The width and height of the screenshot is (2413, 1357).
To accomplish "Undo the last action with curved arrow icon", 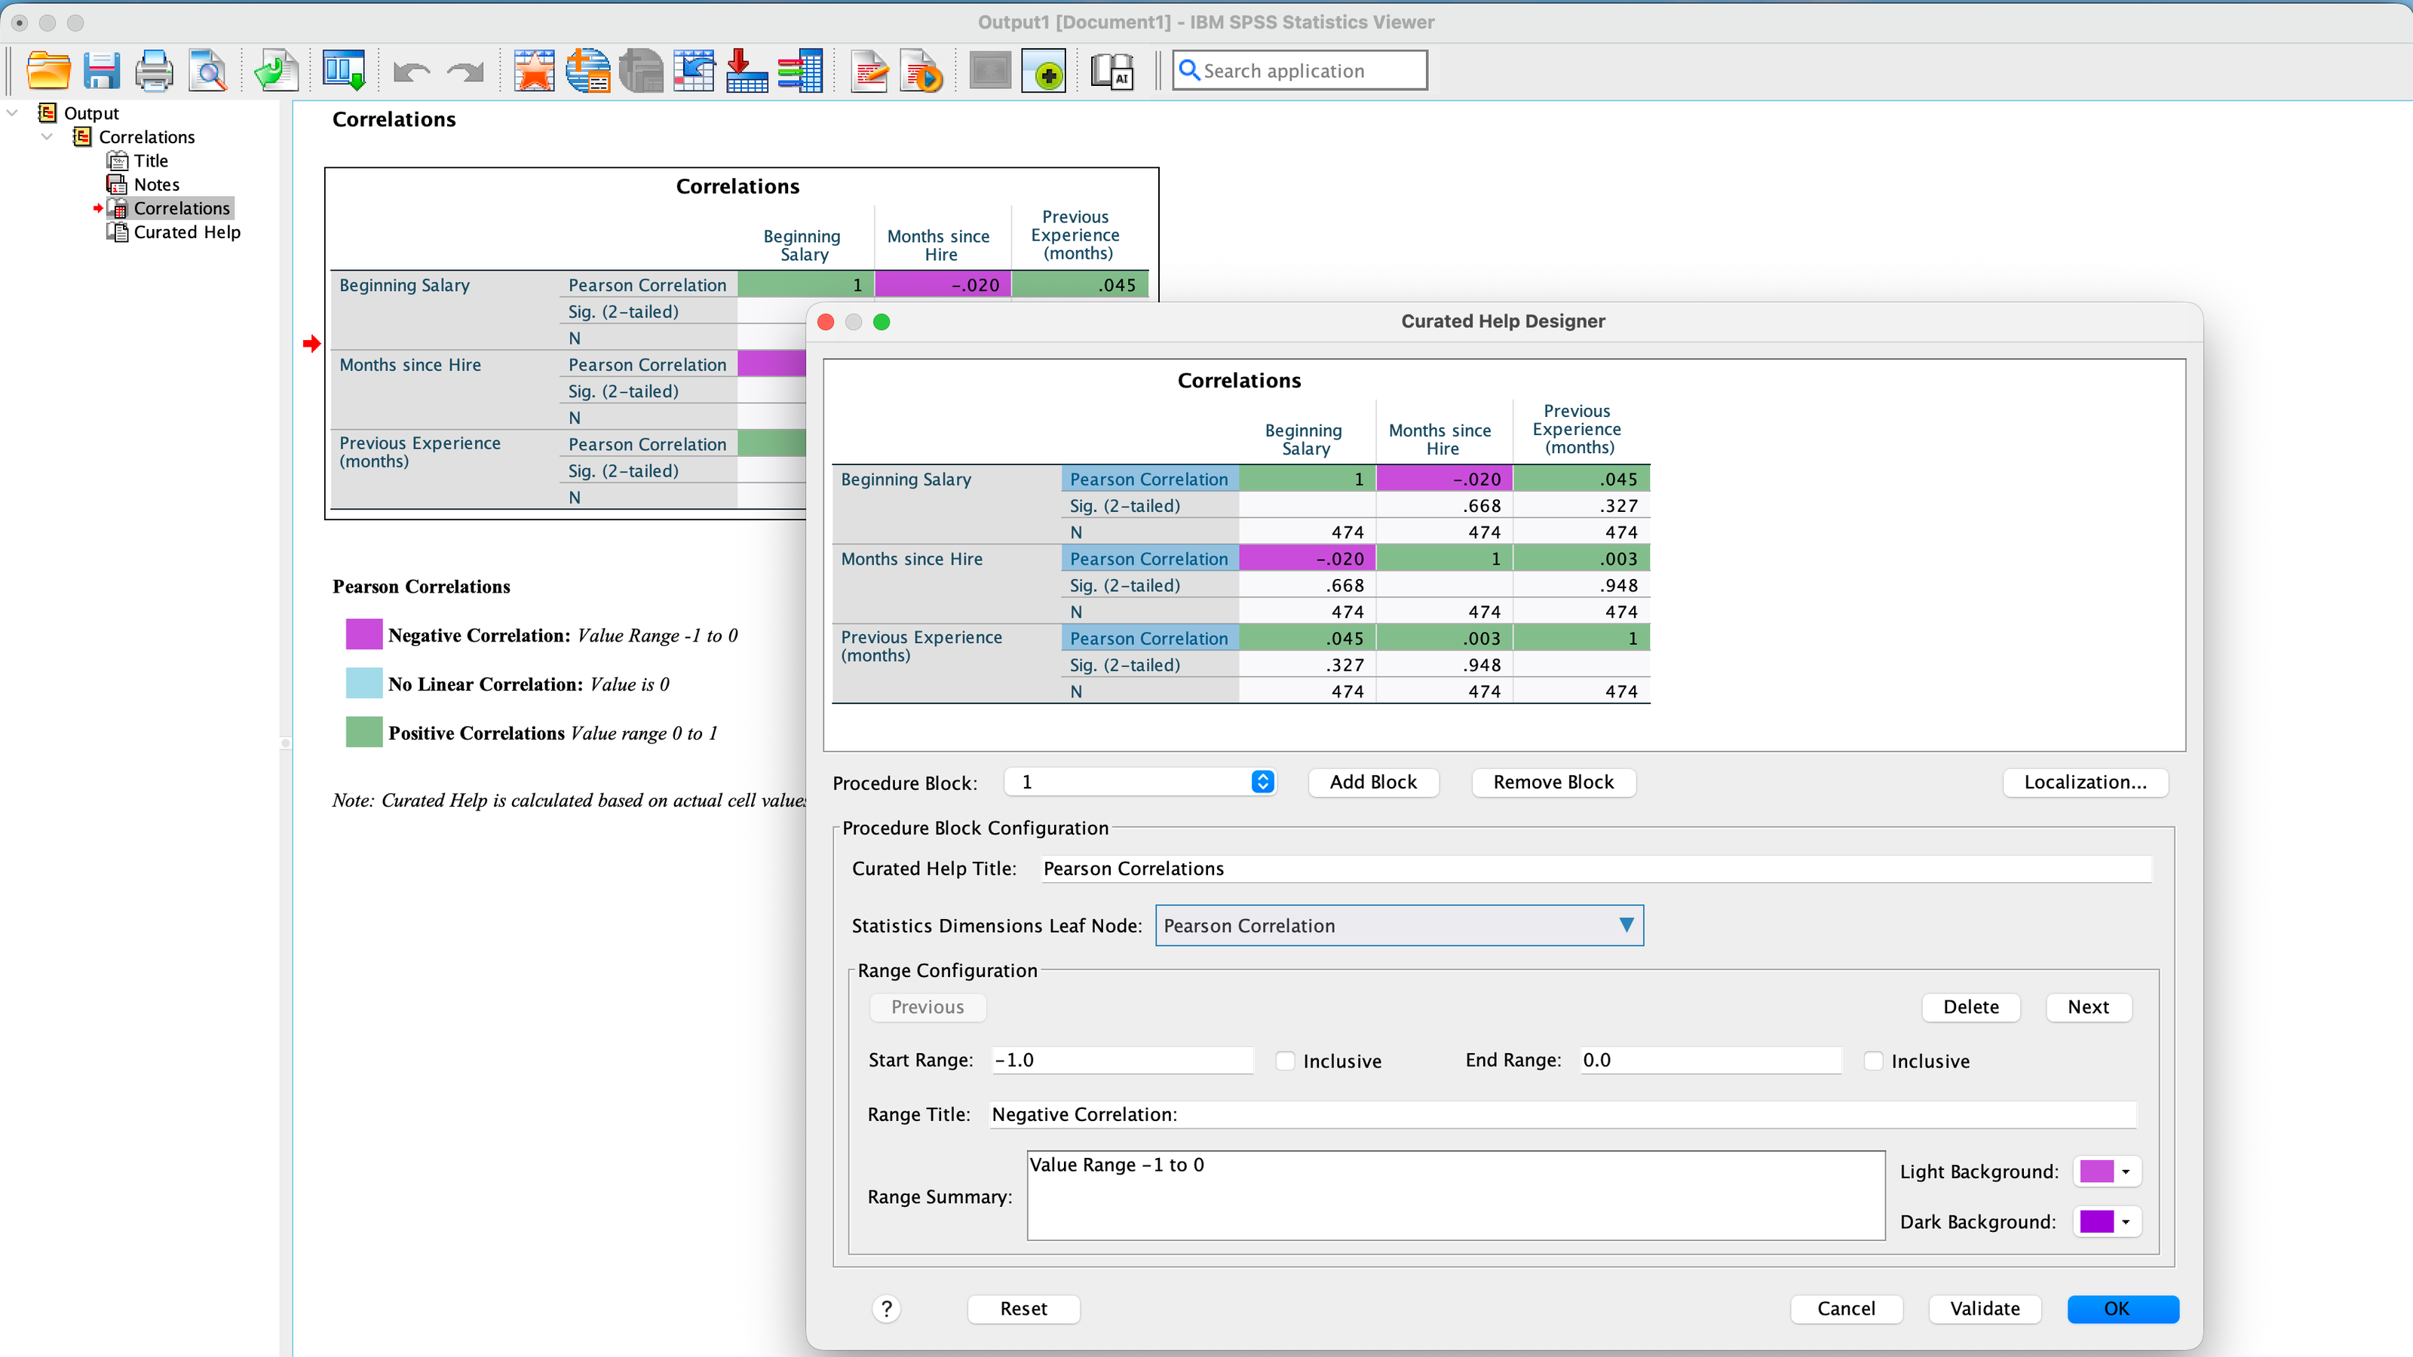I will [411, 71].
